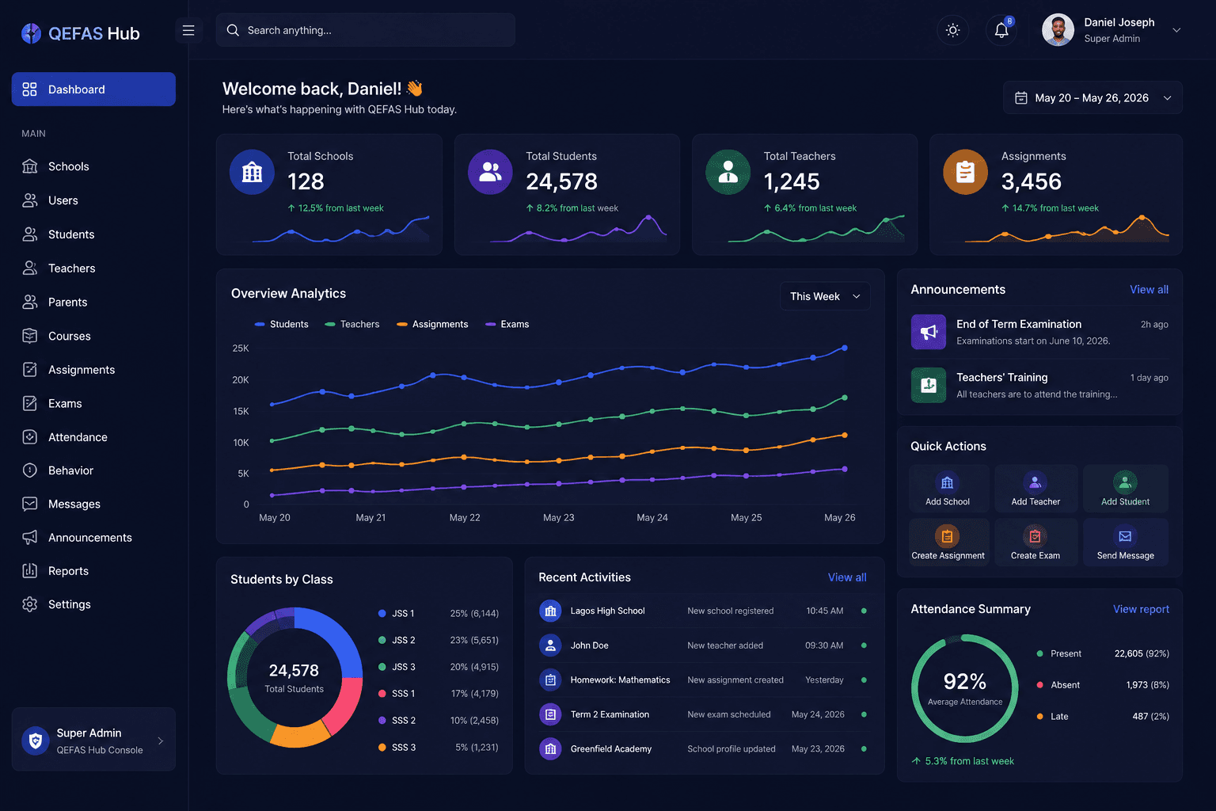Open Schools from the sidebar
Screen dimensions: 1216x811
(x=93, y=166)
